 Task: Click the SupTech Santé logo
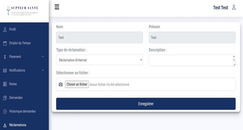(x=24, y=11)
